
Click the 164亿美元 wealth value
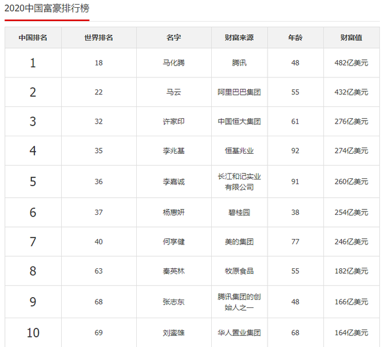352,333
